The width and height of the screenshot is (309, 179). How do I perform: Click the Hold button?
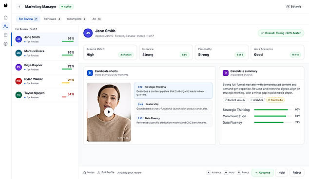pos(281,173)
